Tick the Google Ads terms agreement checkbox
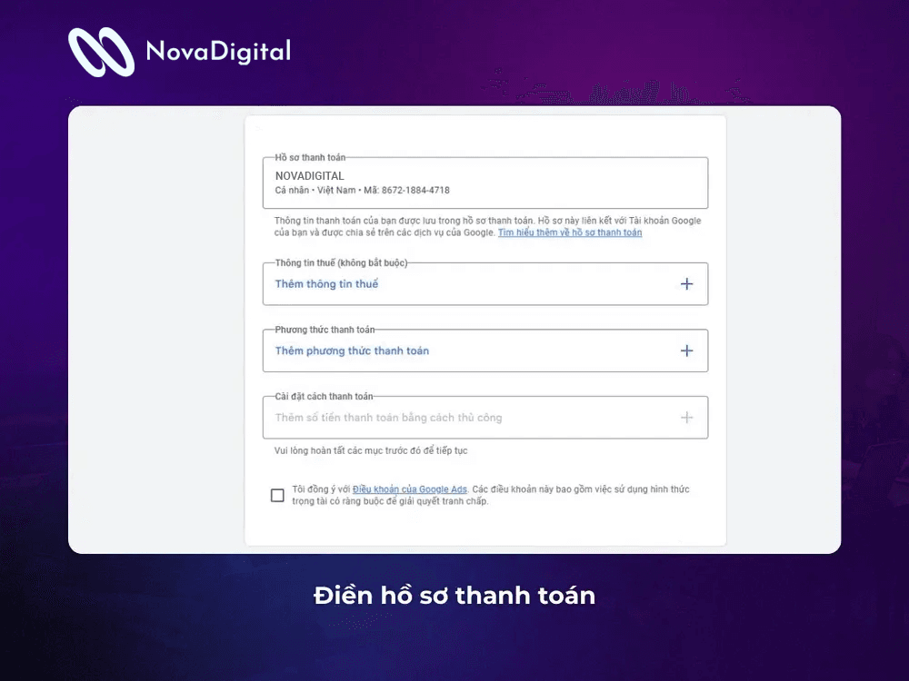This screenshot has width=909, height=681. coord(277,496)
